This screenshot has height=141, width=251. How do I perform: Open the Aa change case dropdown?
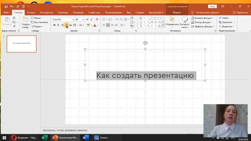pyautogui.click(x=82, y=25)
